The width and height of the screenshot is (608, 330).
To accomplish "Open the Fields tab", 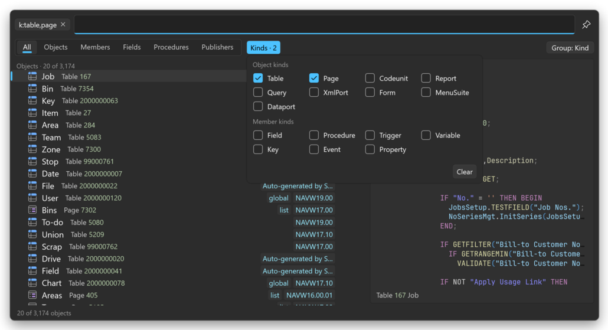I will pos(132,47).
